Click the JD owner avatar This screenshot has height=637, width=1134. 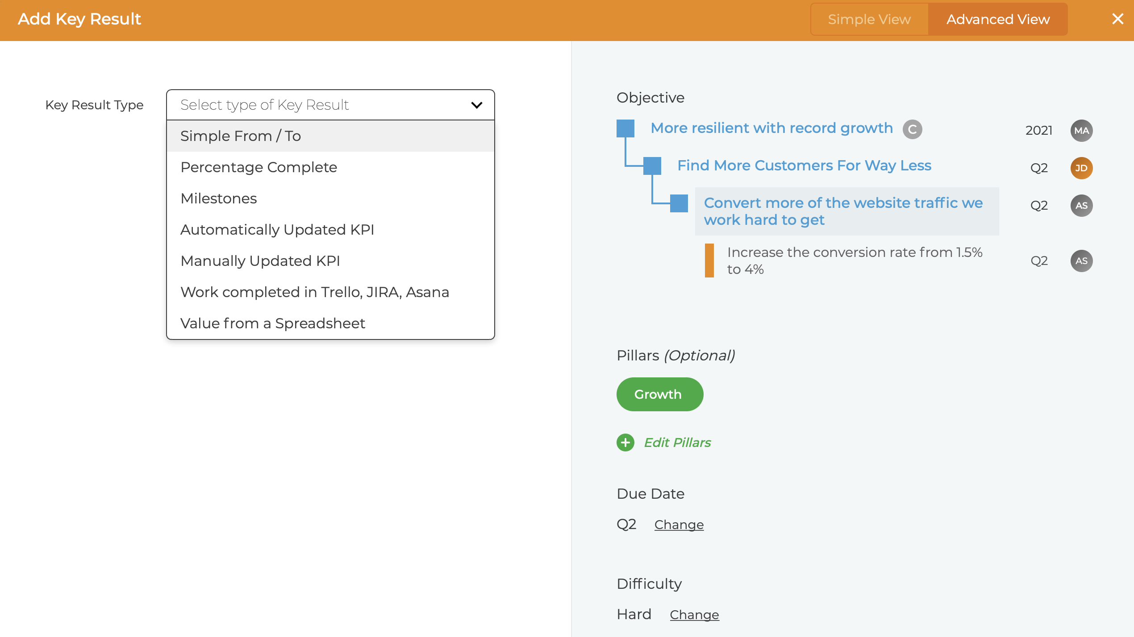click(x=1081, y=168)
